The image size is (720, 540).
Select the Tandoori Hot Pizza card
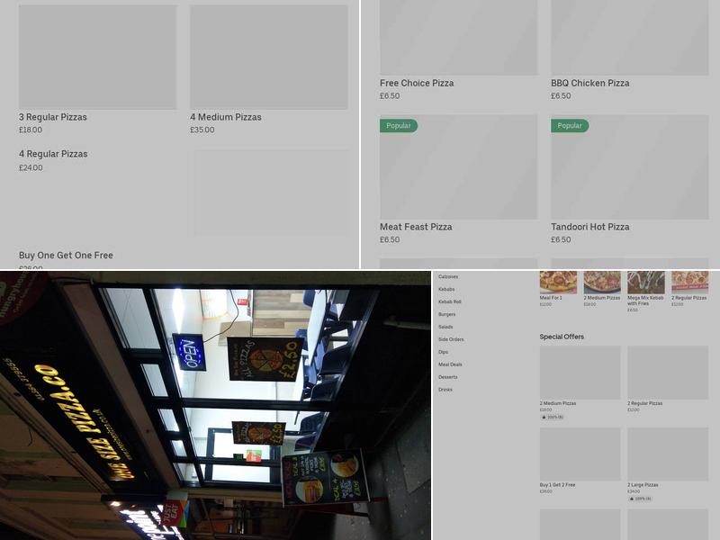pos(629,167)
